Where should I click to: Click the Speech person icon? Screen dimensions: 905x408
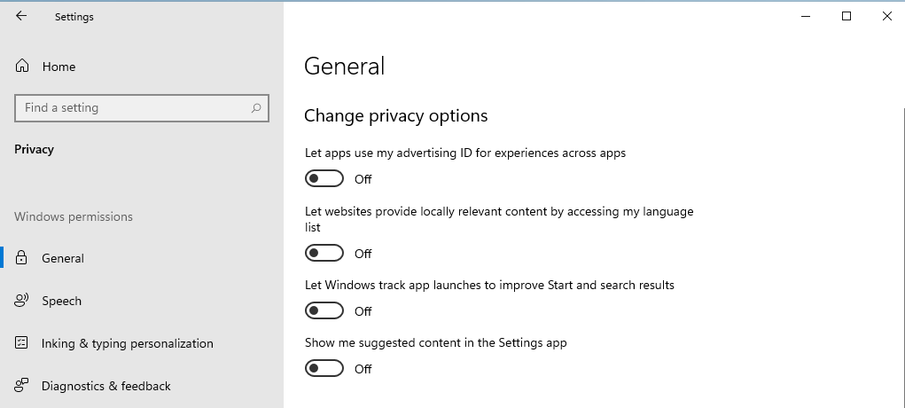(22, 301)
